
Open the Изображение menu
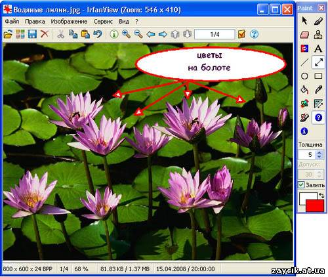[69, 22]
